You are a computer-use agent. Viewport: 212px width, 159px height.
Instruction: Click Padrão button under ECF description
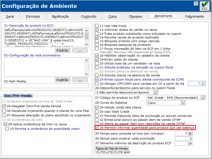(63, 50)
